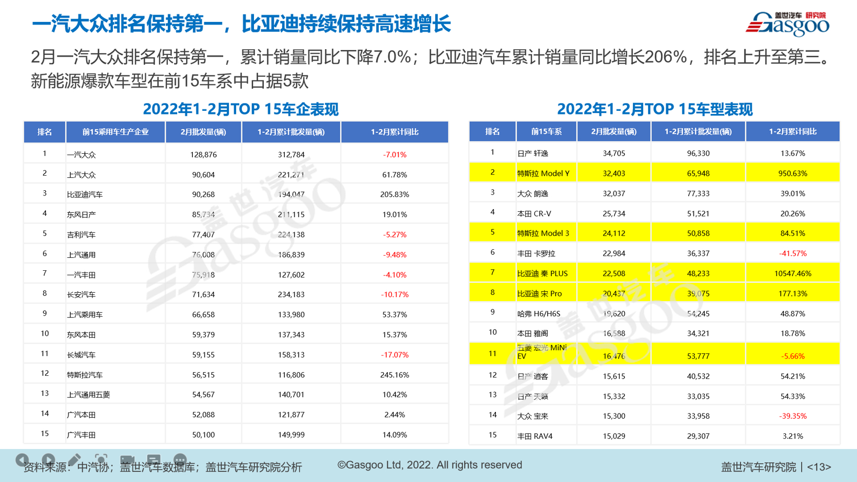The width and height of the screenshot is (857, 482).
Task: Click the 96,330 cumulative value for 轩逸
Action: click(698, 153)
